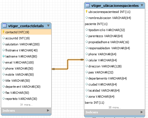Click the diamond icon beside zona
The width and height of the screenshot is (148, 118).
86,96
